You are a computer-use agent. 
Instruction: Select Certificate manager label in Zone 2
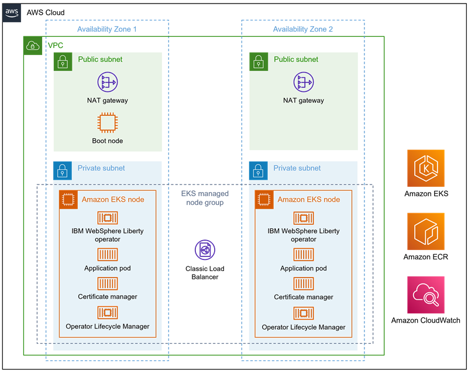pos(304,297)
